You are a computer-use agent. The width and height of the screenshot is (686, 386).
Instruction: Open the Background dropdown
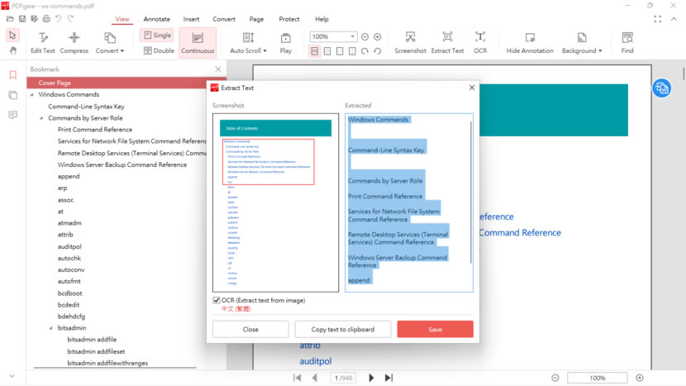tap(581, 42)
